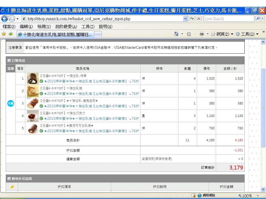The width and height of the screenshot is (266, 199).
Task: Open the recent pages dropdown beside Forward
Action: (x=17, y=19)
